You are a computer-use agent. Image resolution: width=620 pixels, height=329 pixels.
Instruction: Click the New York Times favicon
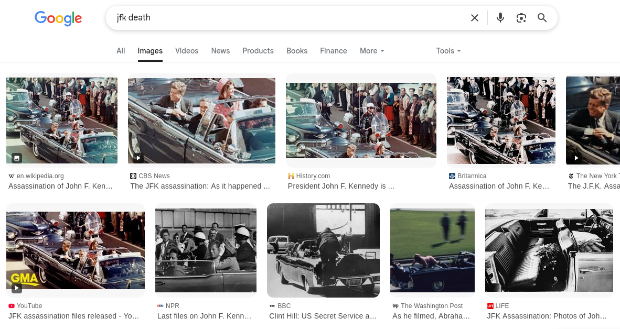coord(571,176)
